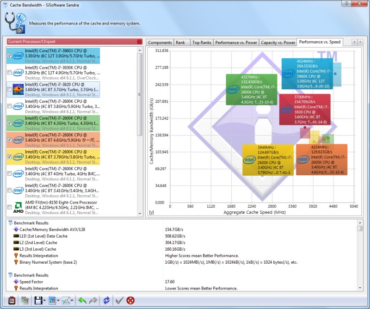Click the floppy disk save icon
This screenshot has height=309, width=370.
(38, 301)
